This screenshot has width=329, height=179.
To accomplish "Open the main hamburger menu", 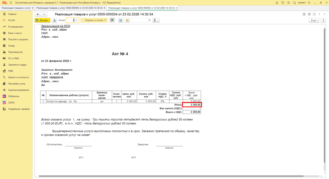I will [11, 2].
